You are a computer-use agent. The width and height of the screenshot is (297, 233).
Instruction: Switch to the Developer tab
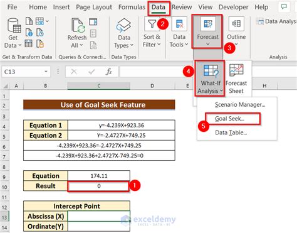click(233, 7)
